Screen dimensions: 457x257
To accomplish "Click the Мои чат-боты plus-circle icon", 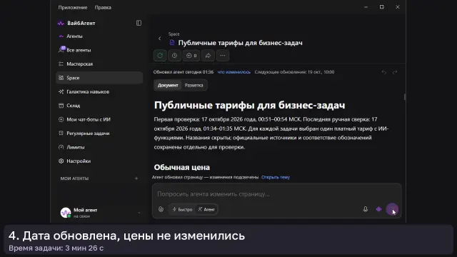I will pos(61,119).
